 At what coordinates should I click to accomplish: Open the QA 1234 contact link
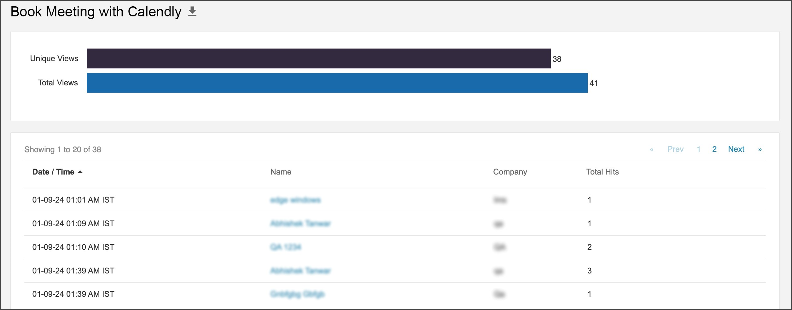[286, 247]
